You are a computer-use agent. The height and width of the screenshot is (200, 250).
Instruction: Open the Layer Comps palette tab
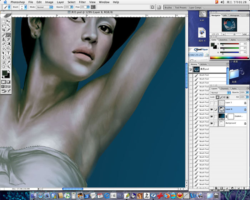pyautogui.click(x=195, y=7)
